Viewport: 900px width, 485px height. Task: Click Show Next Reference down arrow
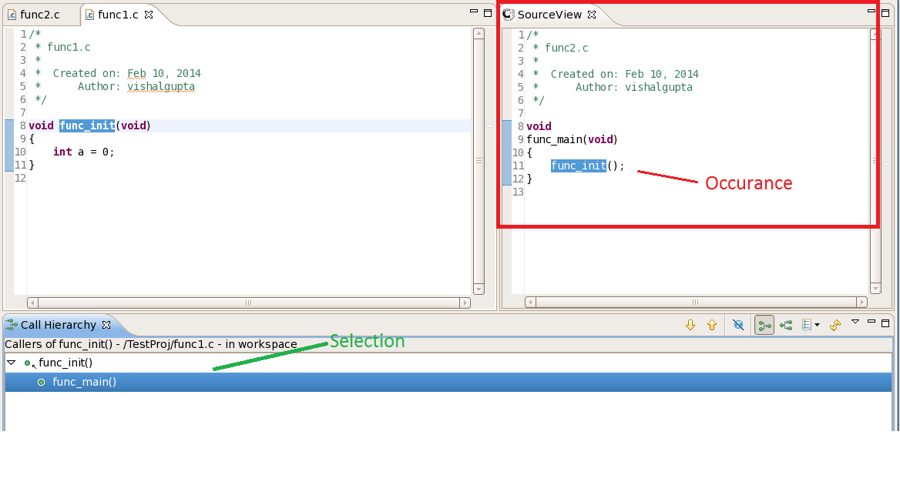(690, 326)
